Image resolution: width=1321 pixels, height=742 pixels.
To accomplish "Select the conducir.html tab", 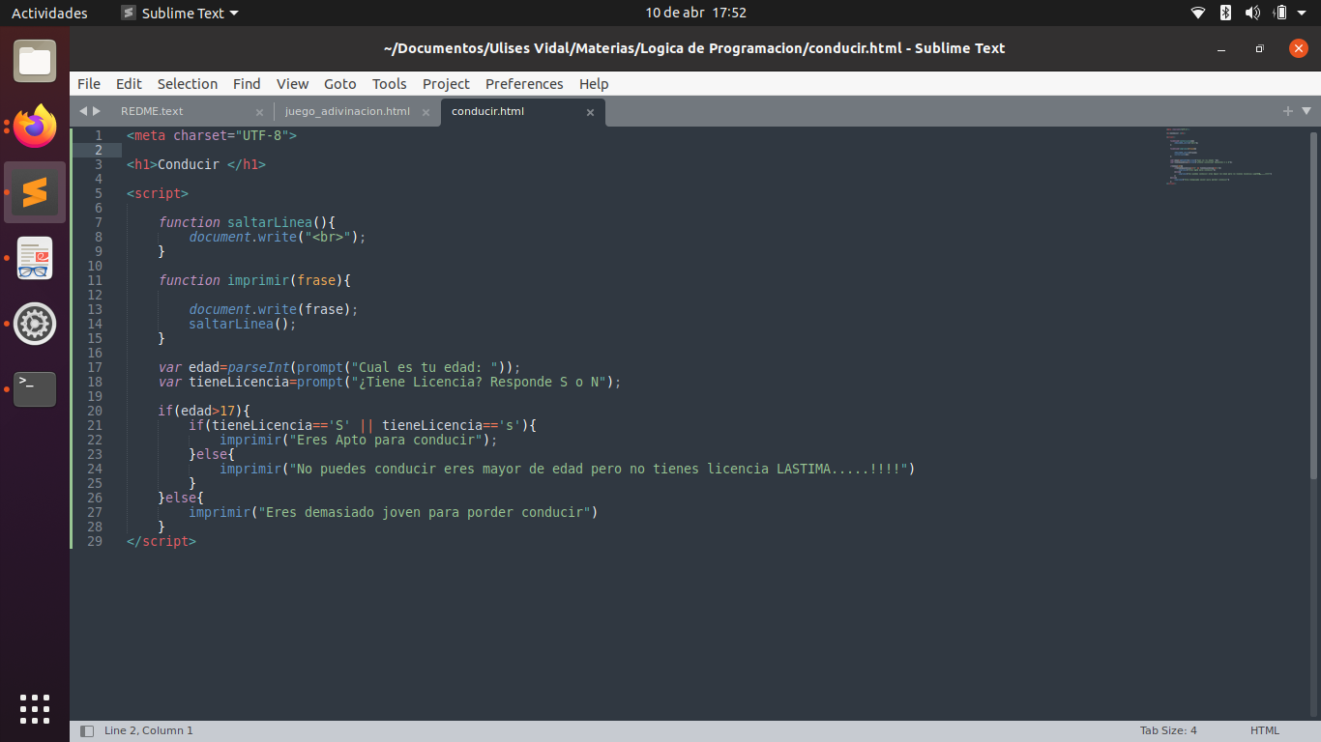I will pyautogui.click(x=487, y=111).
